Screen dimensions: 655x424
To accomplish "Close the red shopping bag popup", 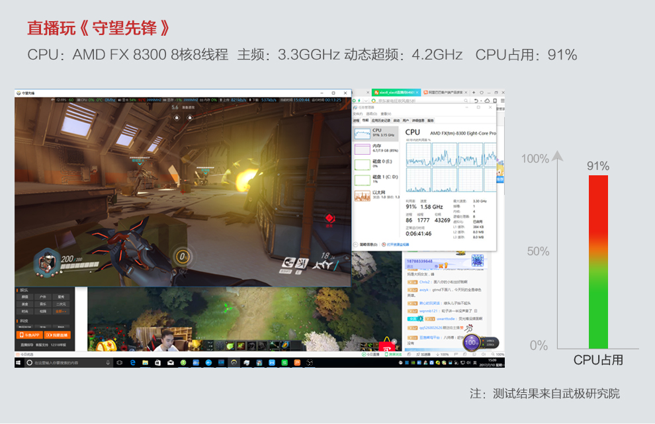I will click(x=394, y=342).
